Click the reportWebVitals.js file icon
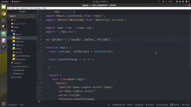Screen dimensions: 191x107 (14, 56)
